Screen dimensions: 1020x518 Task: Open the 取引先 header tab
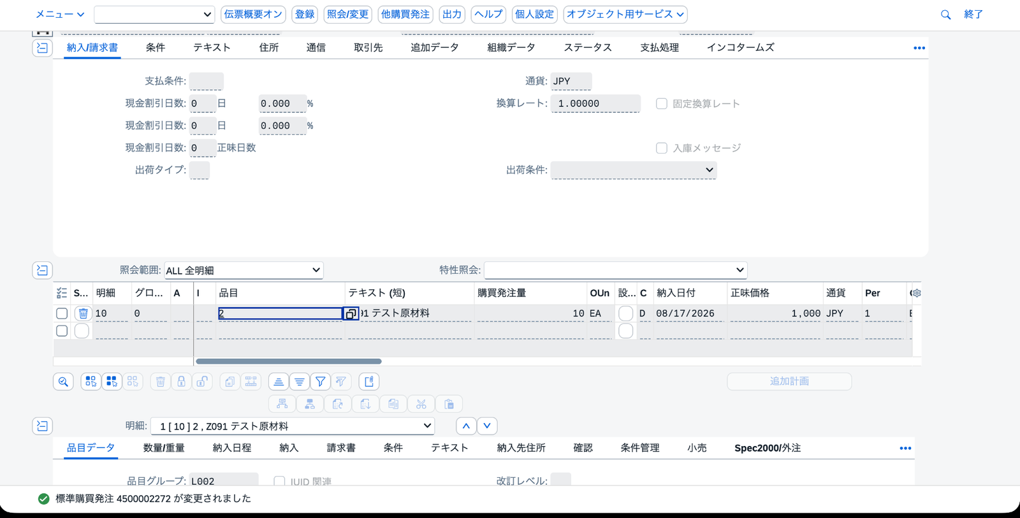click(x=368, y=48)
